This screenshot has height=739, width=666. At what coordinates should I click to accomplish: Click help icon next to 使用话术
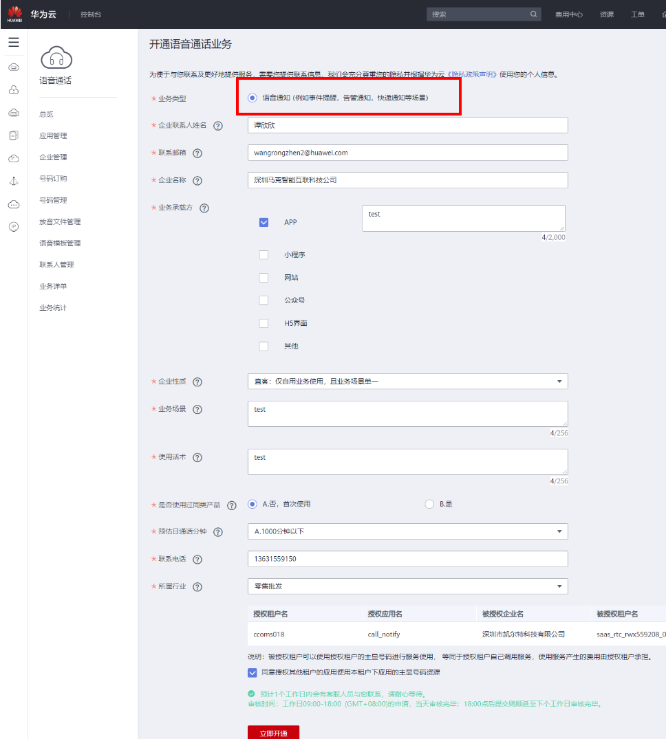point(197,458)
